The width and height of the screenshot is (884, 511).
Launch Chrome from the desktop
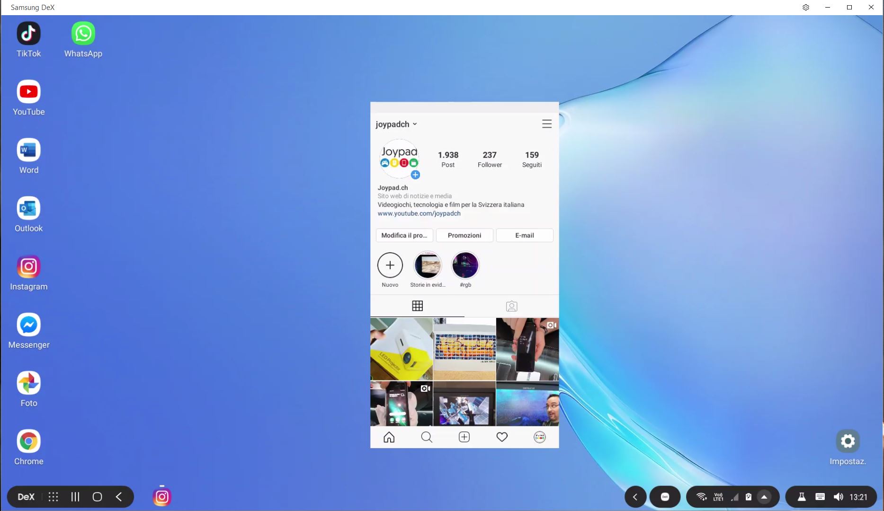point(28,441)
